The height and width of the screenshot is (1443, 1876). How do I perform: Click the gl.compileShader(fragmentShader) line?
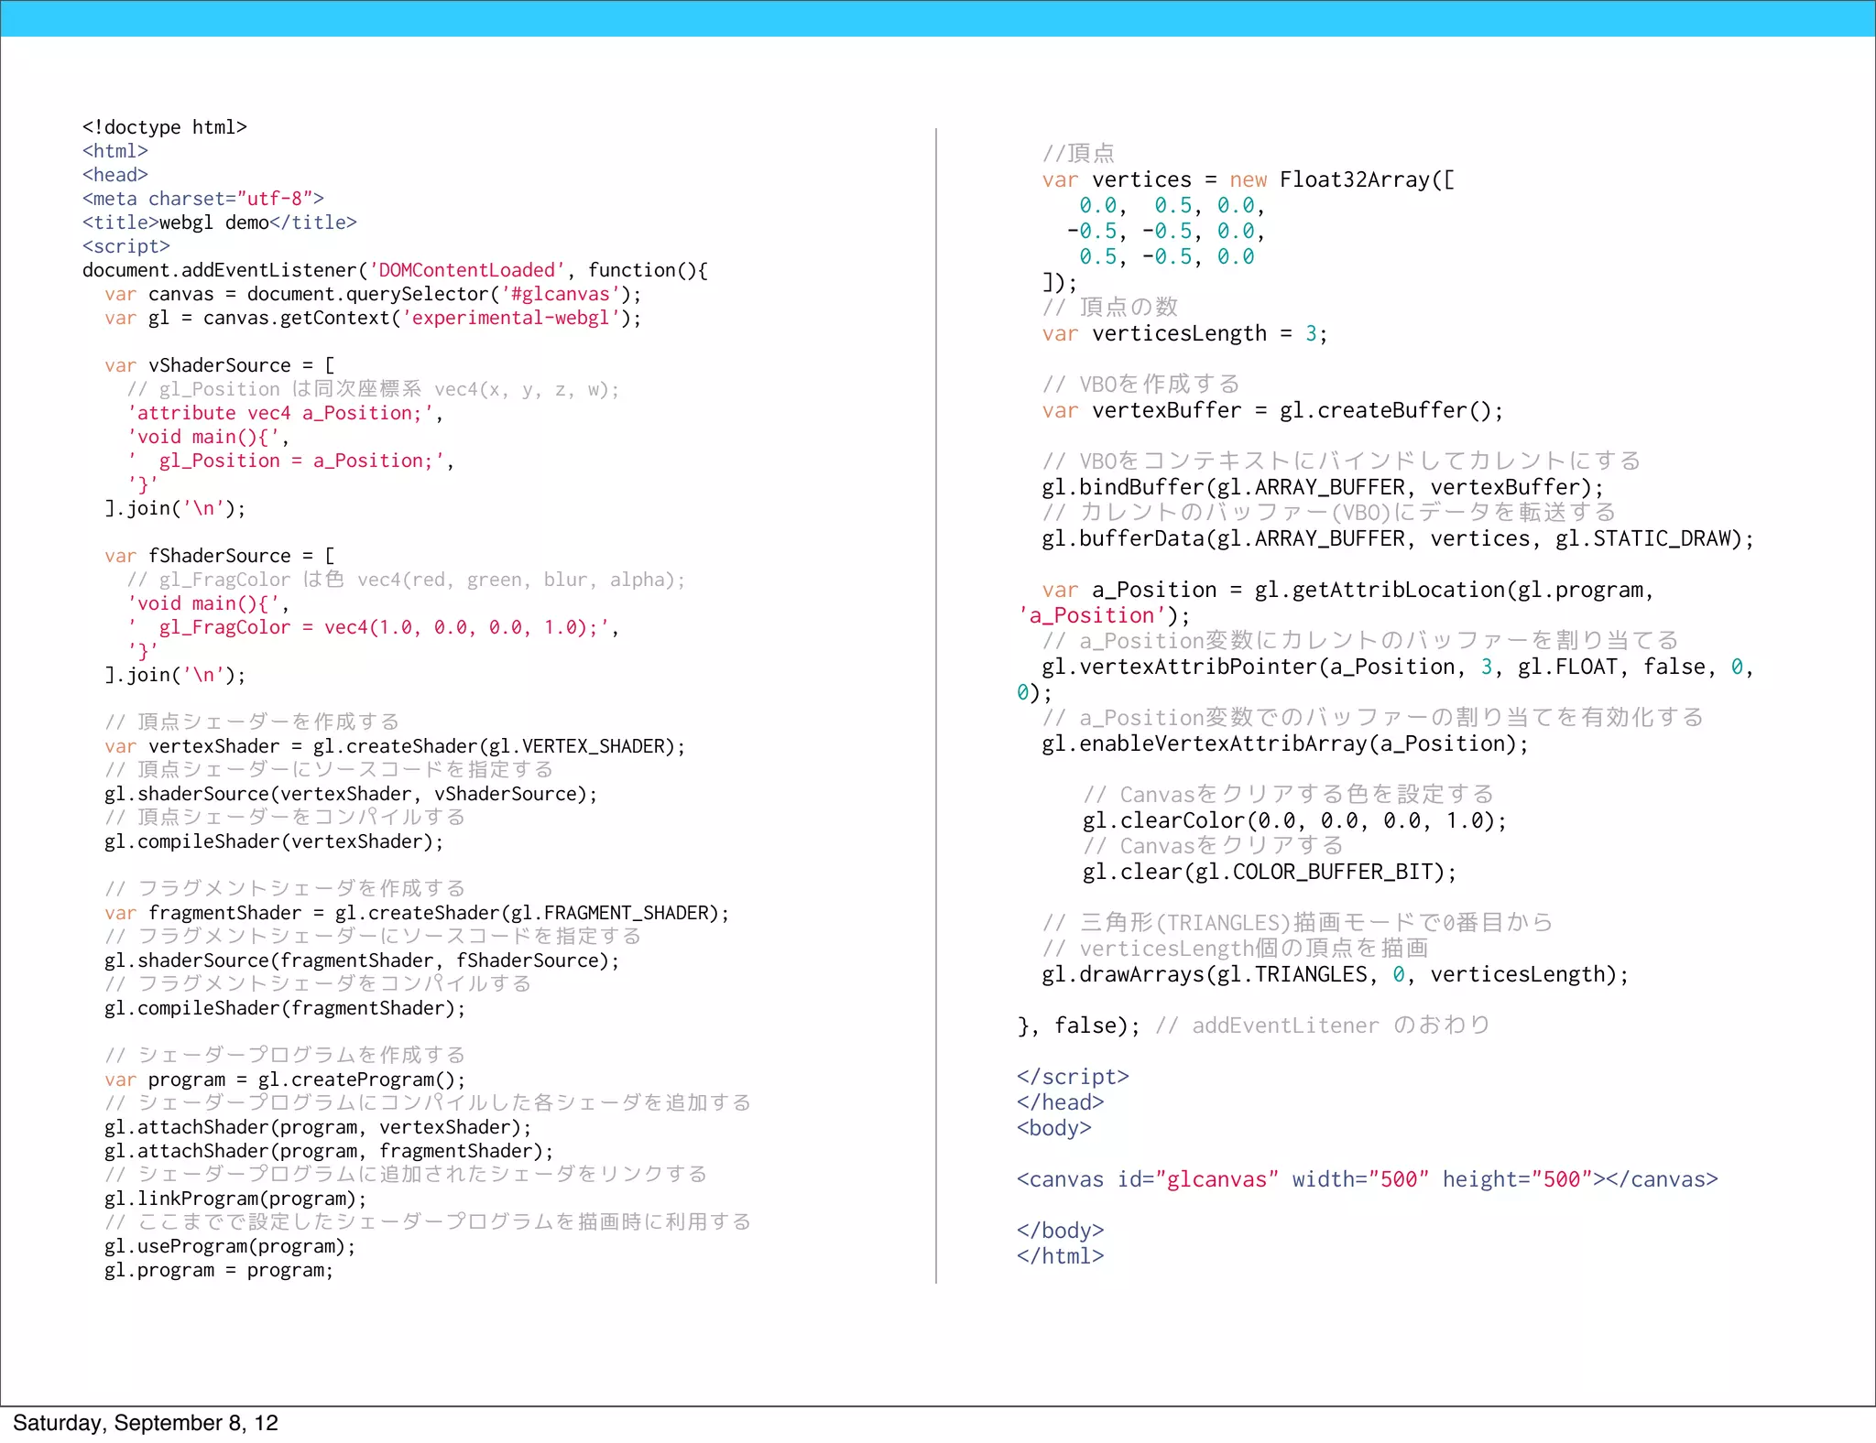(285, 1008)
